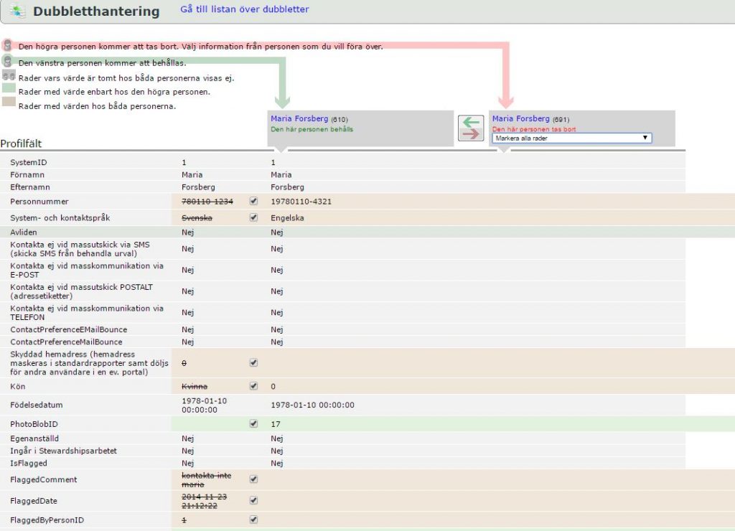Viewport: 735px width, 531px height.
Task: Toggle the System- och kontaktspråk checkbox
Action: point(253,217)
